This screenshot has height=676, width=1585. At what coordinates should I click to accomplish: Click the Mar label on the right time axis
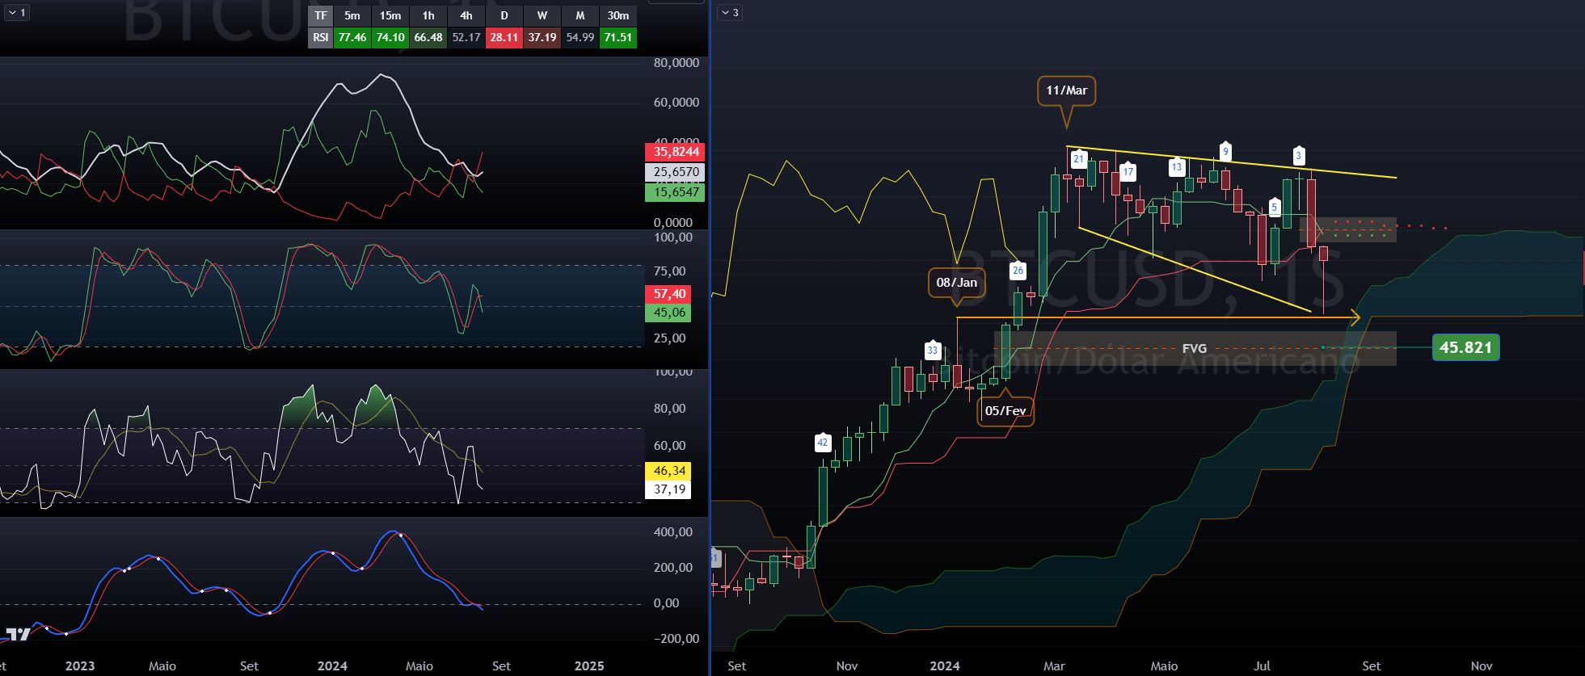1054,666
